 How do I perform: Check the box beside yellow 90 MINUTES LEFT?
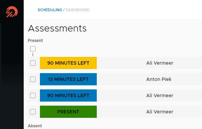pos(33,63)
